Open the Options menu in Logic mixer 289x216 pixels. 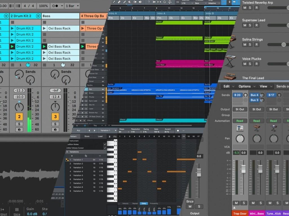pyautogui.click(x=247, y=86)
